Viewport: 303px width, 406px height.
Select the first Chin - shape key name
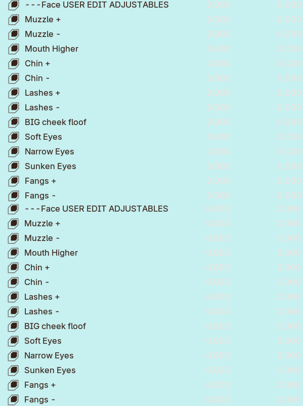tap(37, 78)
